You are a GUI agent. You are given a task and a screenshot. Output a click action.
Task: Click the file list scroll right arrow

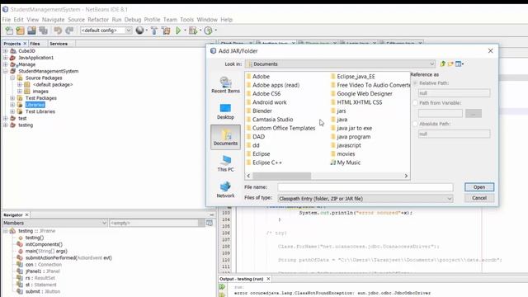tap(406, 176)
